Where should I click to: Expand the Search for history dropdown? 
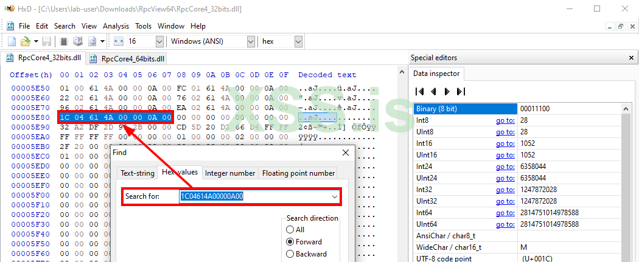coord(335,196)
